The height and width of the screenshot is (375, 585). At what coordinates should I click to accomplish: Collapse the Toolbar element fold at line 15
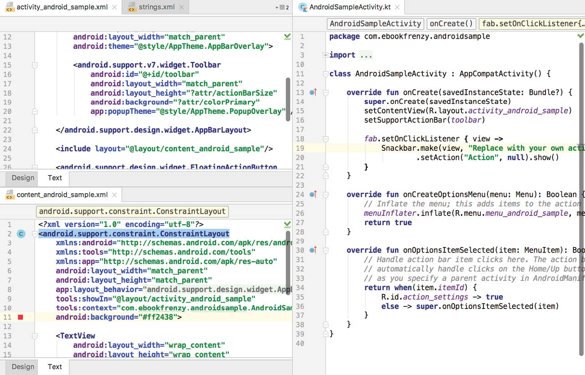click(35, 65)
